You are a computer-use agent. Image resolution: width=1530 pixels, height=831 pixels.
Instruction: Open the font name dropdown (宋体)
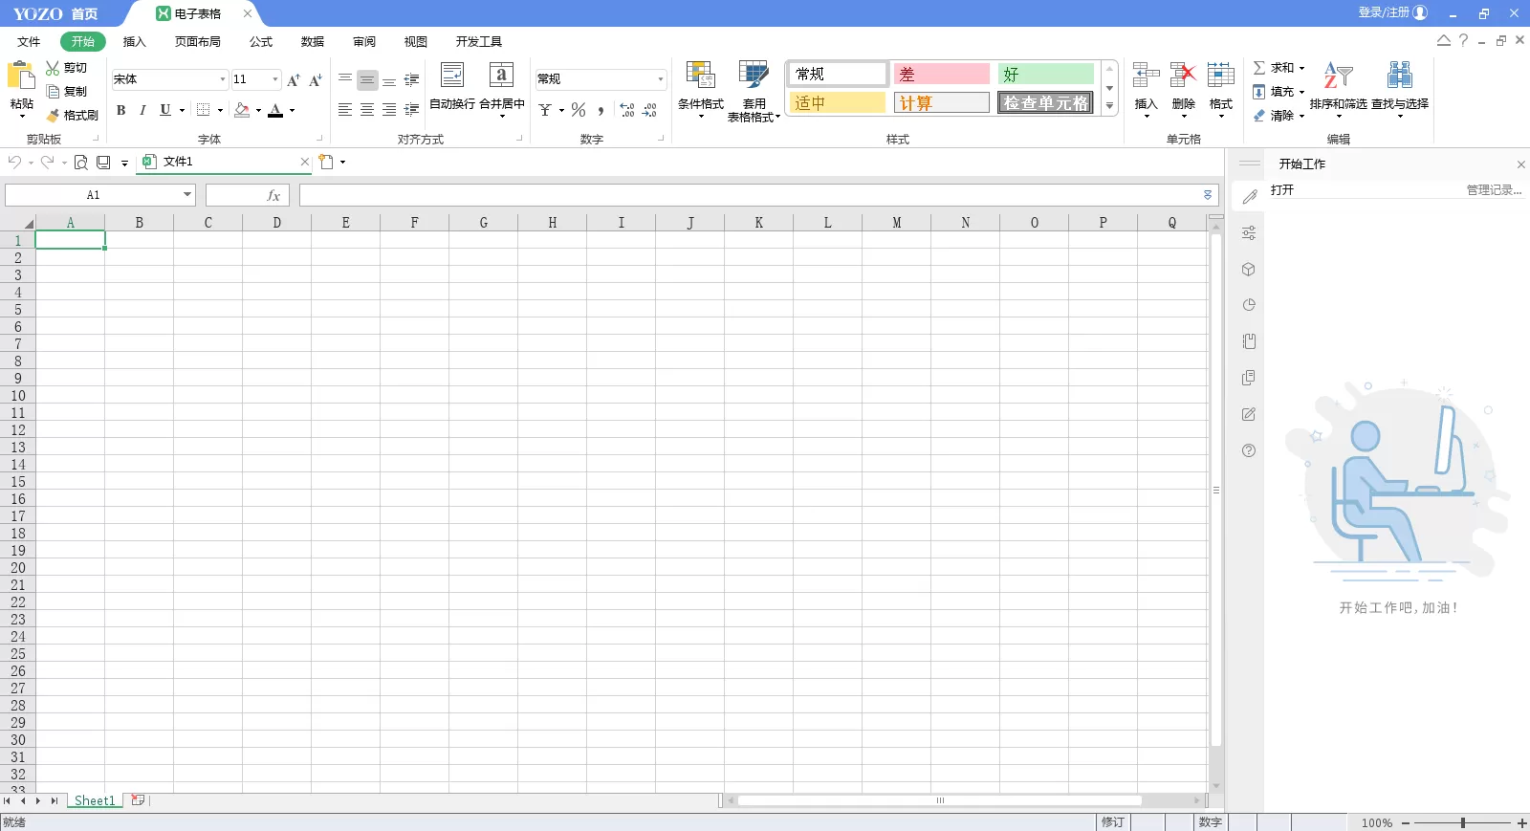pyautogui.click(x=223, y=79)
